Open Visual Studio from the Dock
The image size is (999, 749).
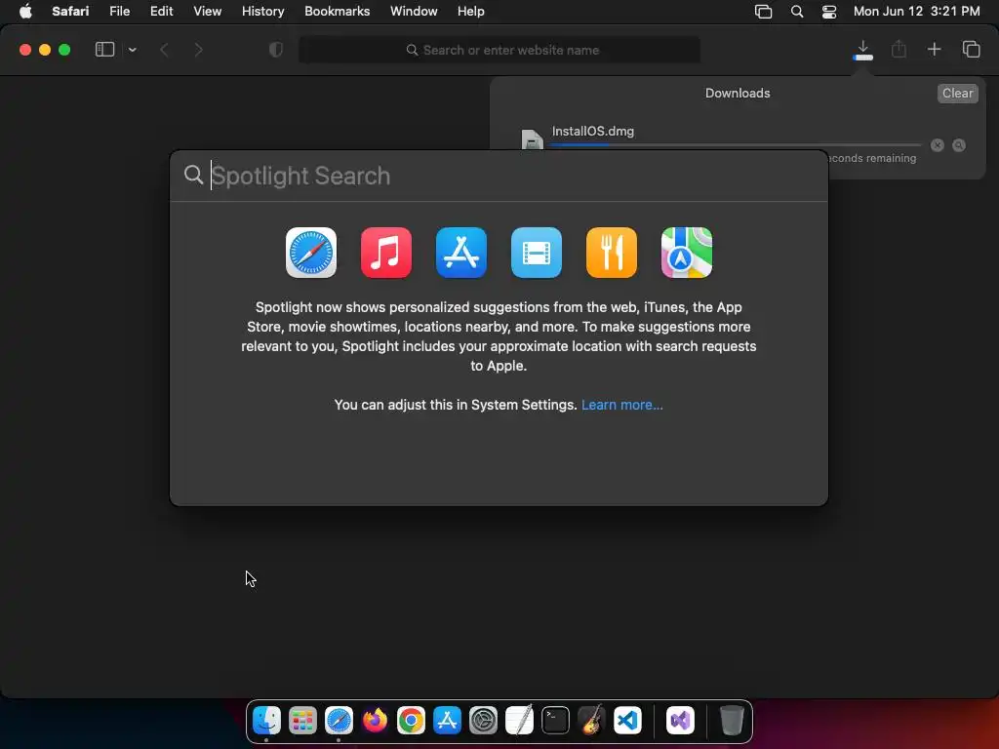(x=680, y=721)
